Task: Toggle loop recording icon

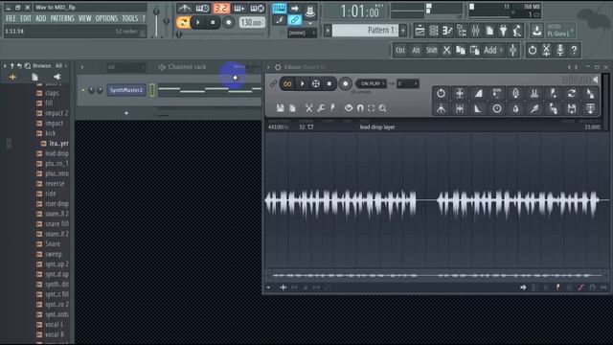Action: pos(258,9)
